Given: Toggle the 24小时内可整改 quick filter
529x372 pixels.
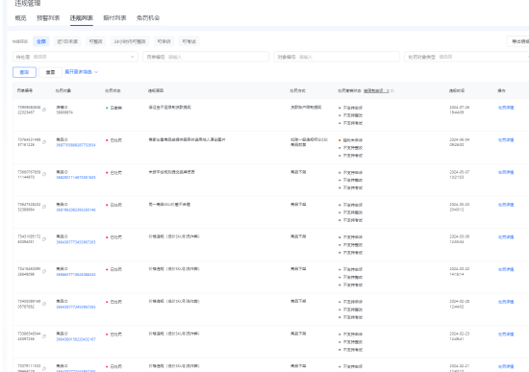Looking at the screenshot, I should [130, 41].
